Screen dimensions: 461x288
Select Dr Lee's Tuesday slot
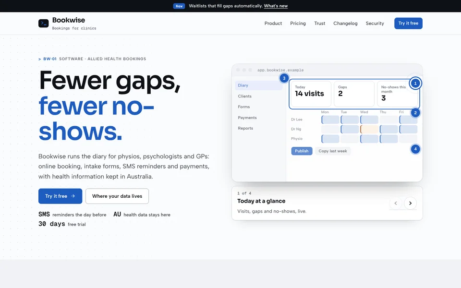tap(350, 120)
